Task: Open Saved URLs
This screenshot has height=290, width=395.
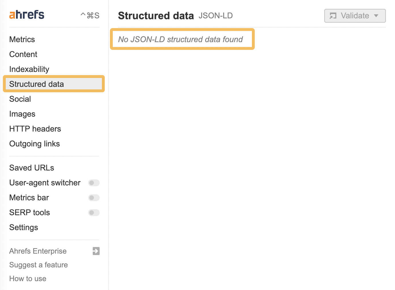Action: [x=31, y=168]
